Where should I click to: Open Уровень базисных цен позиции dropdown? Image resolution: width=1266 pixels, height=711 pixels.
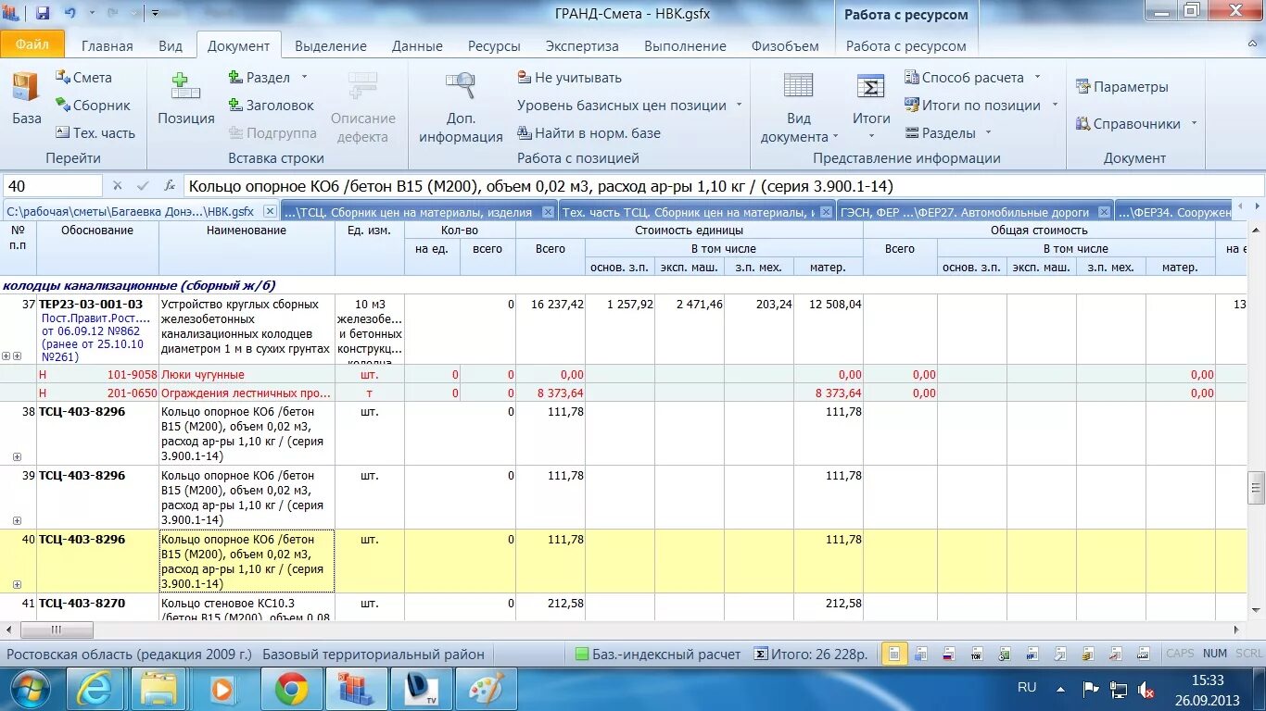click(630, 106)
